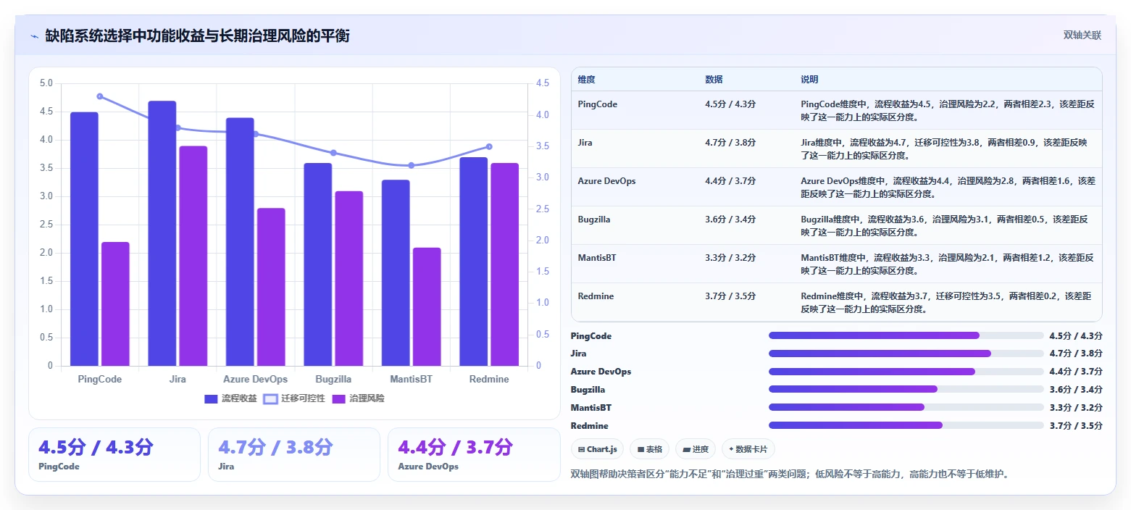Click the line point above MantisBT
Screen dimensions: 1131x510
(x=412, y=165)
